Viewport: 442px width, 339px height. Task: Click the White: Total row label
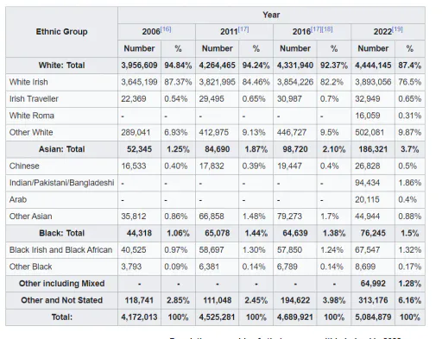click(61, 66)
